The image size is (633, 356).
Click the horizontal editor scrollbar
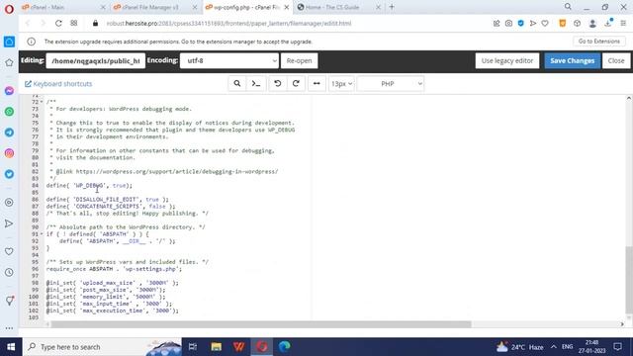tap(261, 324)
